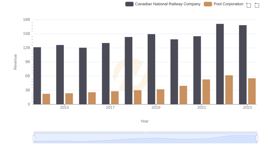Viewport: 263px width, 151px height.
Task: Select the 2019 Canadian National Railway bar
Action: [x=151, y=69]
